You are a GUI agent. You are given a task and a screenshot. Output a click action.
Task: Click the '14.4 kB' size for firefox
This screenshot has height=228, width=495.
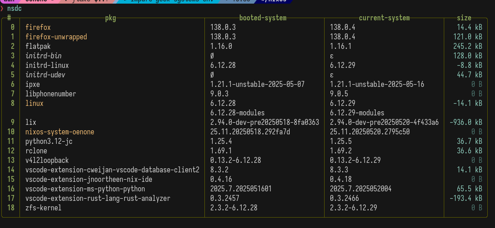pyautogui.click(x=470, y=28)
